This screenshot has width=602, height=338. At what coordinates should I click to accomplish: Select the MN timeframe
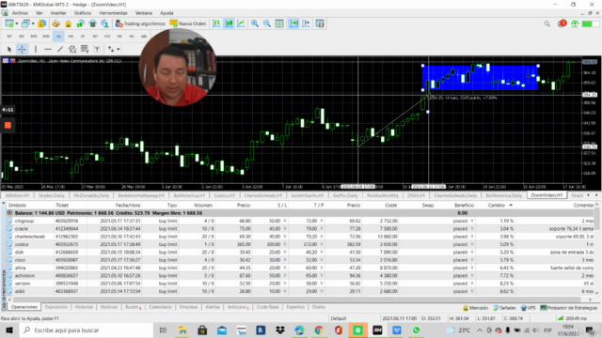tap(144, 37)
